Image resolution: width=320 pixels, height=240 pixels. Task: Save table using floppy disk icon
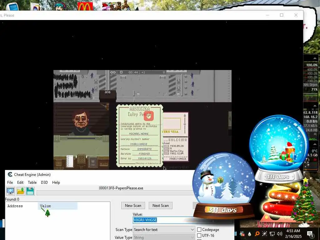click(30, 191)
